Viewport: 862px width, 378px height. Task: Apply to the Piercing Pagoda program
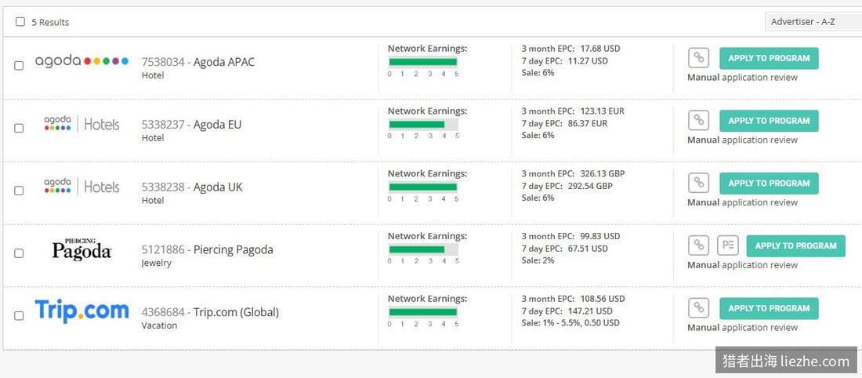[x=795, y=246]
